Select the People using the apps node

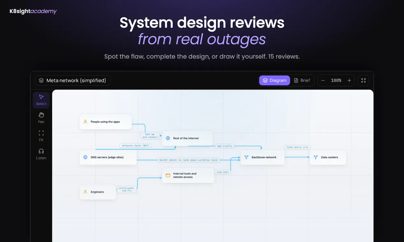pos(106,122)
